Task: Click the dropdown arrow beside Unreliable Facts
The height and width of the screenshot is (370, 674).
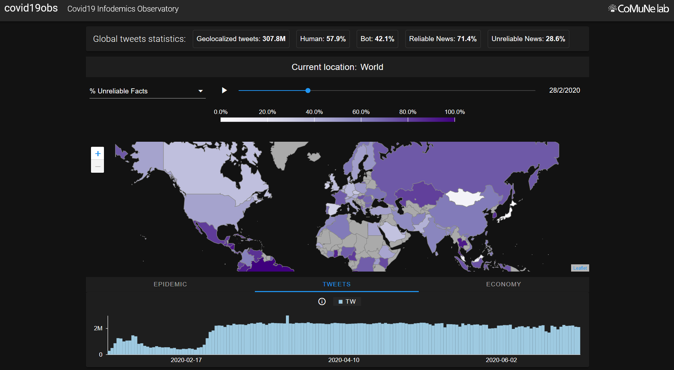Action: click(x=200, y=91)
